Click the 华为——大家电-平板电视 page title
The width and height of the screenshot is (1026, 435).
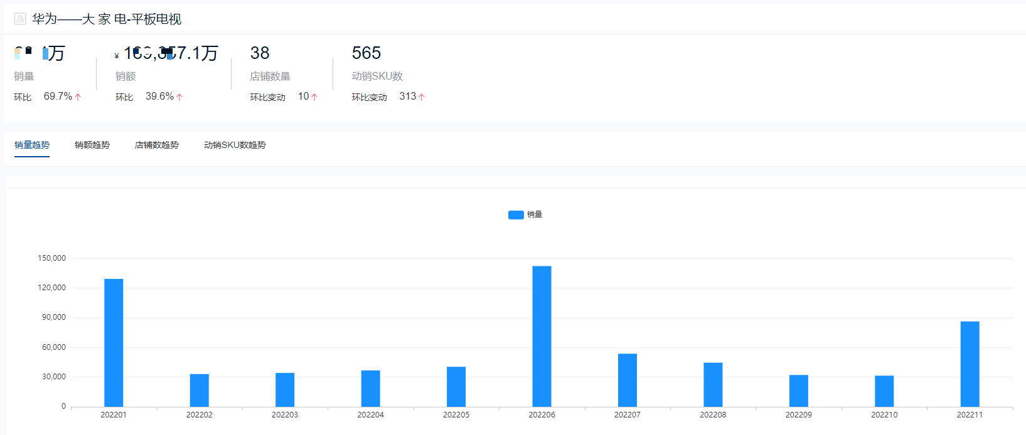click(107, 19)
